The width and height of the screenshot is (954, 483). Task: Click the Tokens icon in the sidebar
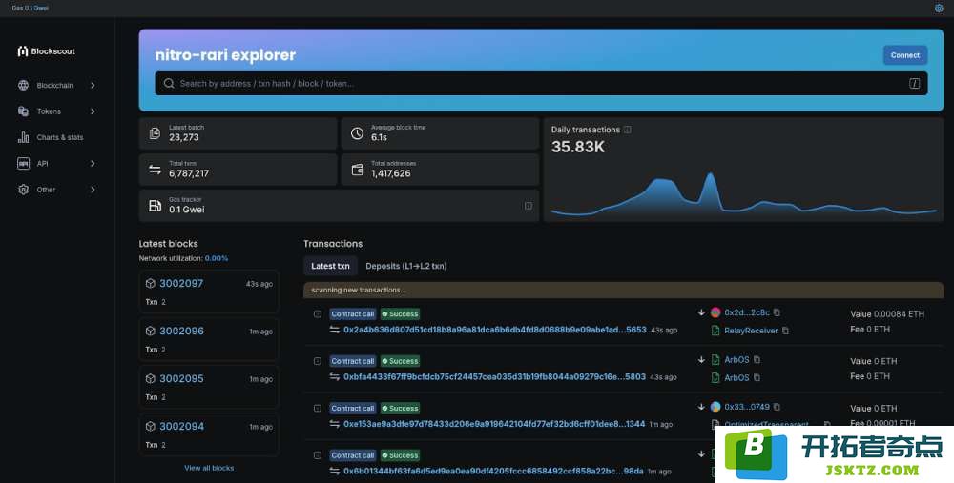[23, 111]
